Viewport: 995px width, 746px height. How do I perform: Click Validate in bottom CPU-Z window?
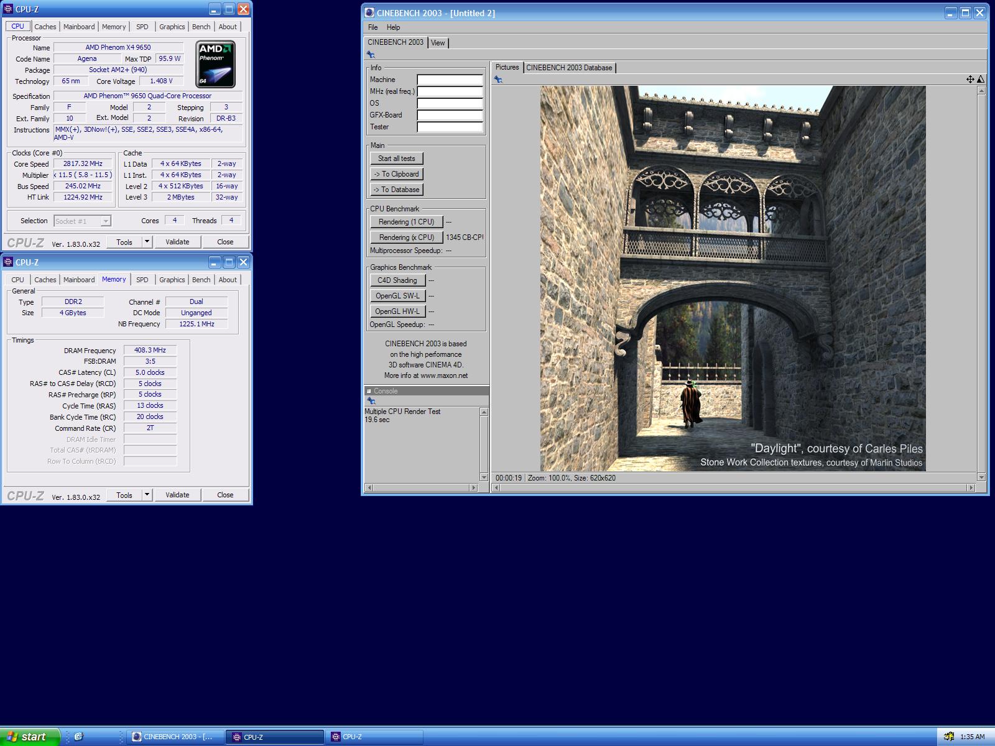177,495
